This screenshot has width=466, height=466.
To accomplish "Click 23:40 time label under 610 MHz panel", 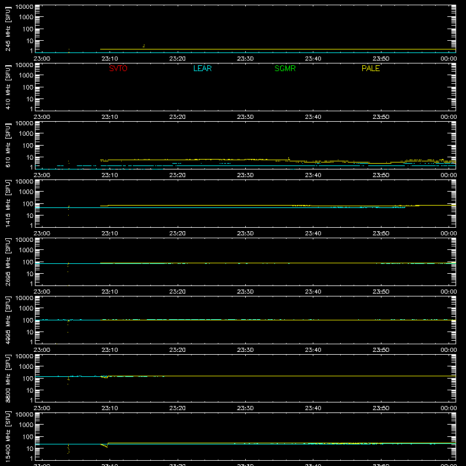I will (x=313, y=175).
